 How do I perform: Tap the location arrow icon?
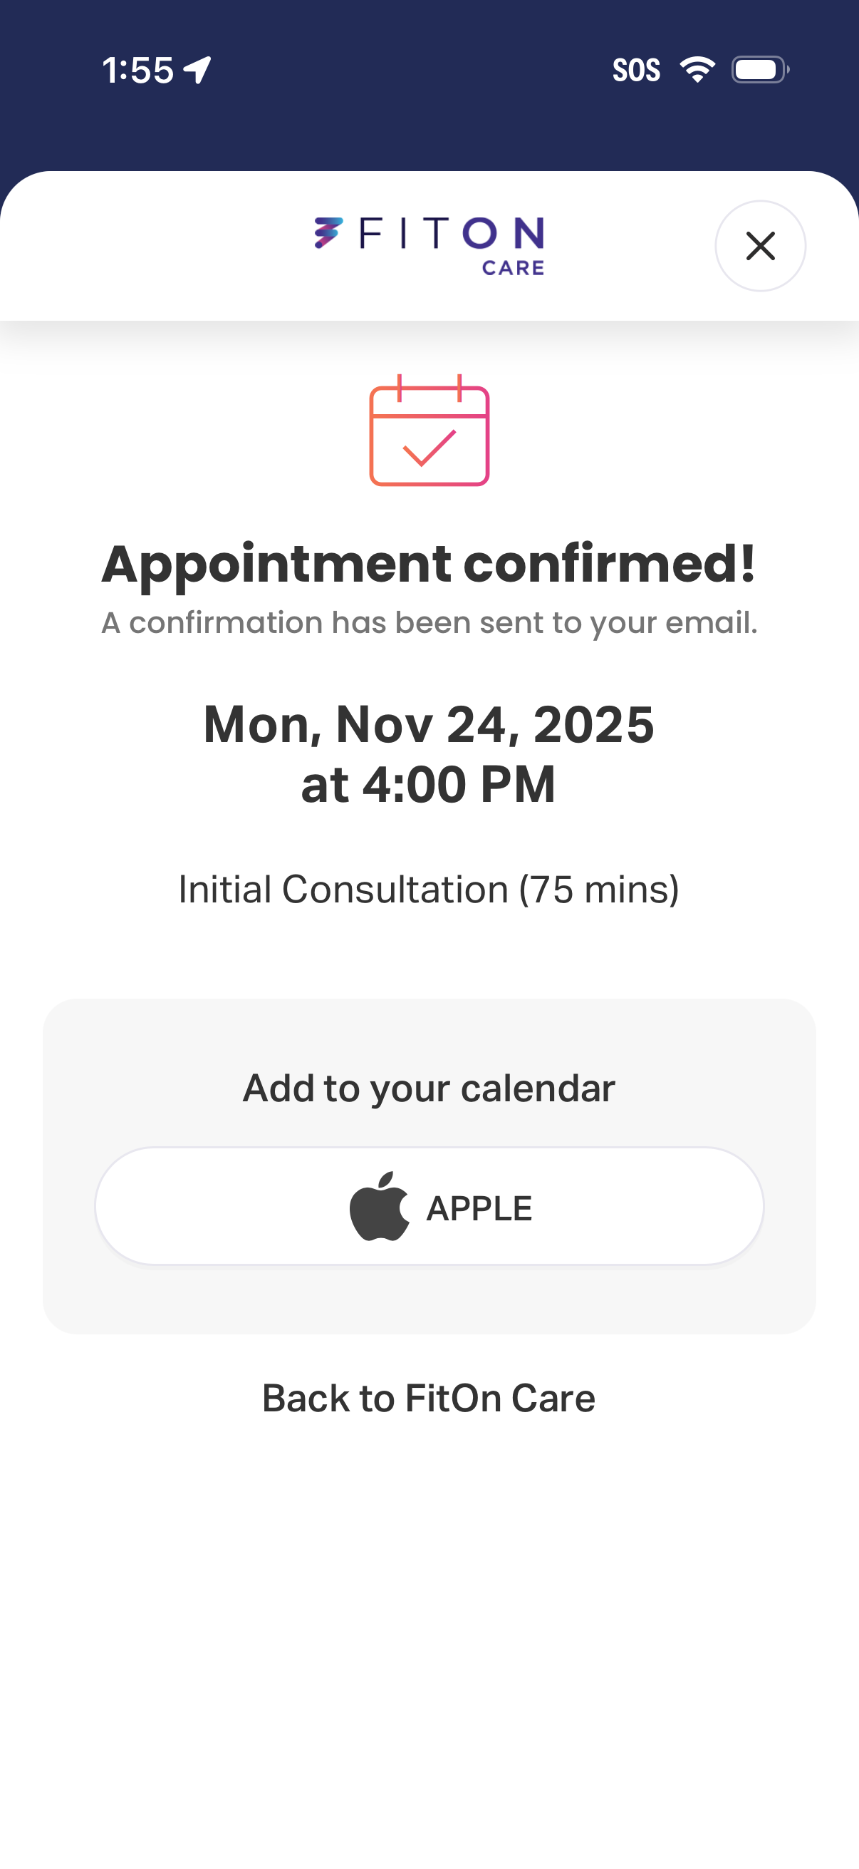click(197, 71)
